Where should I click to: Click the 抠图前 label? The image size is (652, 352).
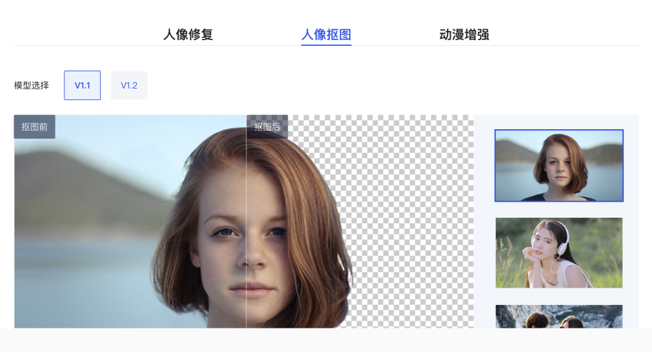click(x=34, y=127)
